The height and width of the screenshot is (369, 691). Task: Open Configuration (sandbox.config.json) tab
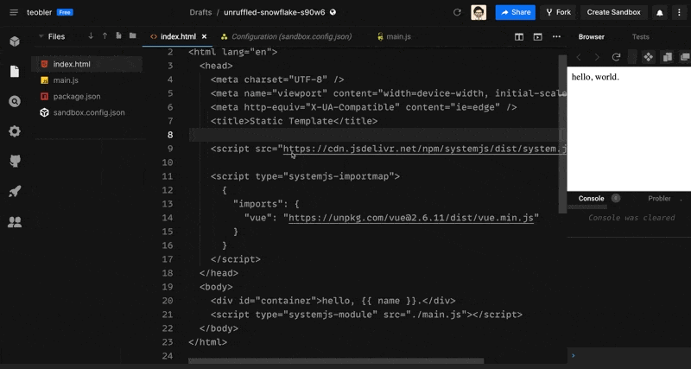287,36
